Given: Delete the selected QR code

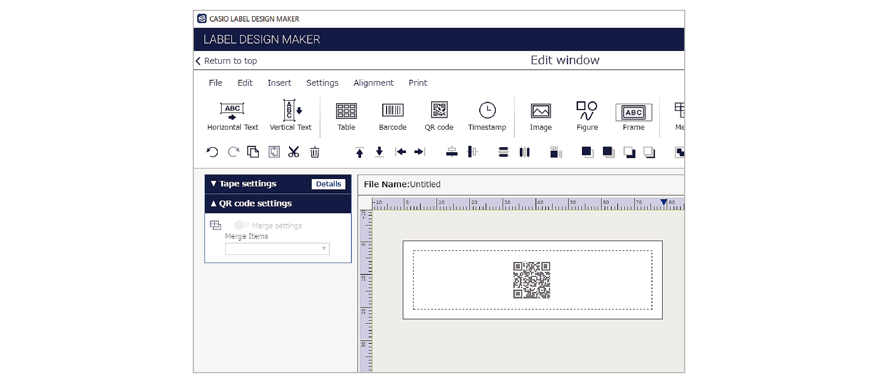Looking at the screenshot, I should [x=314, y=152].
